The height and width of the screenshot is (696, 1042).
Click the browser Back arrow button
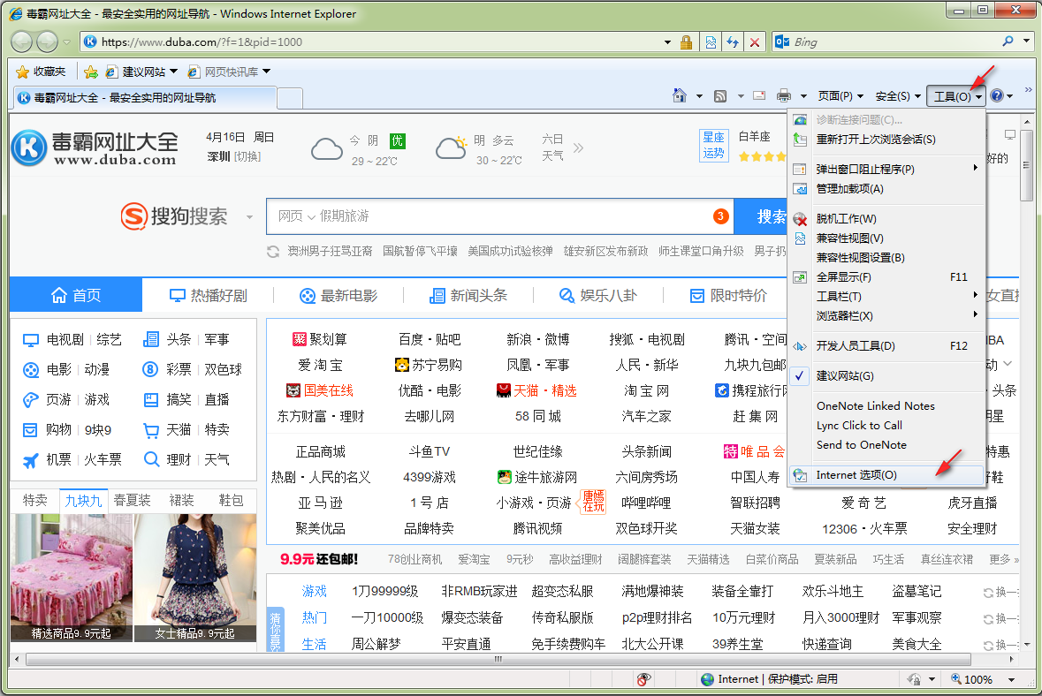click(x=22, y=42)
